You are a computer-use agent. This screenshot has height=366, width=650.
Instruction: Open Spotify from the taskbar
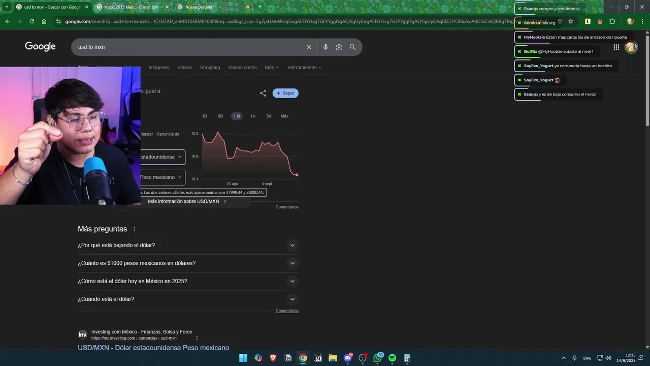[x=392, y=358]
